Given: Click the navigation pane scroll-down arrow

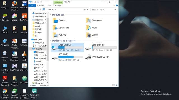Looking at the screenshot, I should (x=48, y=83).
